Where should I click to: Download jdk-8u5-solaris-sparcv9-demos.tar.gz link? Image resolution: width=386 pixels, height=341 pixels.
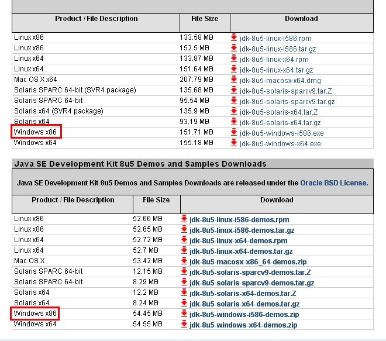coord(252,283)
